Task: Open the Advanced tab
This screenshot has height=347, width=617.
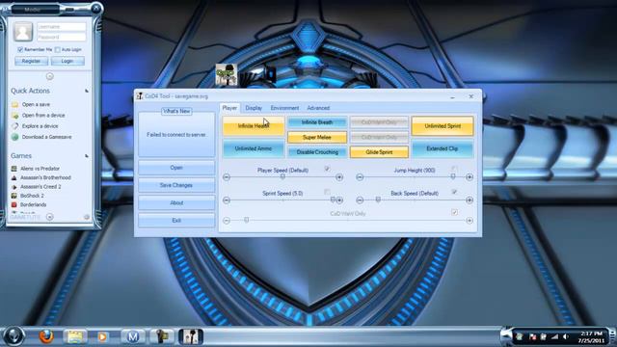Action: 318,108
